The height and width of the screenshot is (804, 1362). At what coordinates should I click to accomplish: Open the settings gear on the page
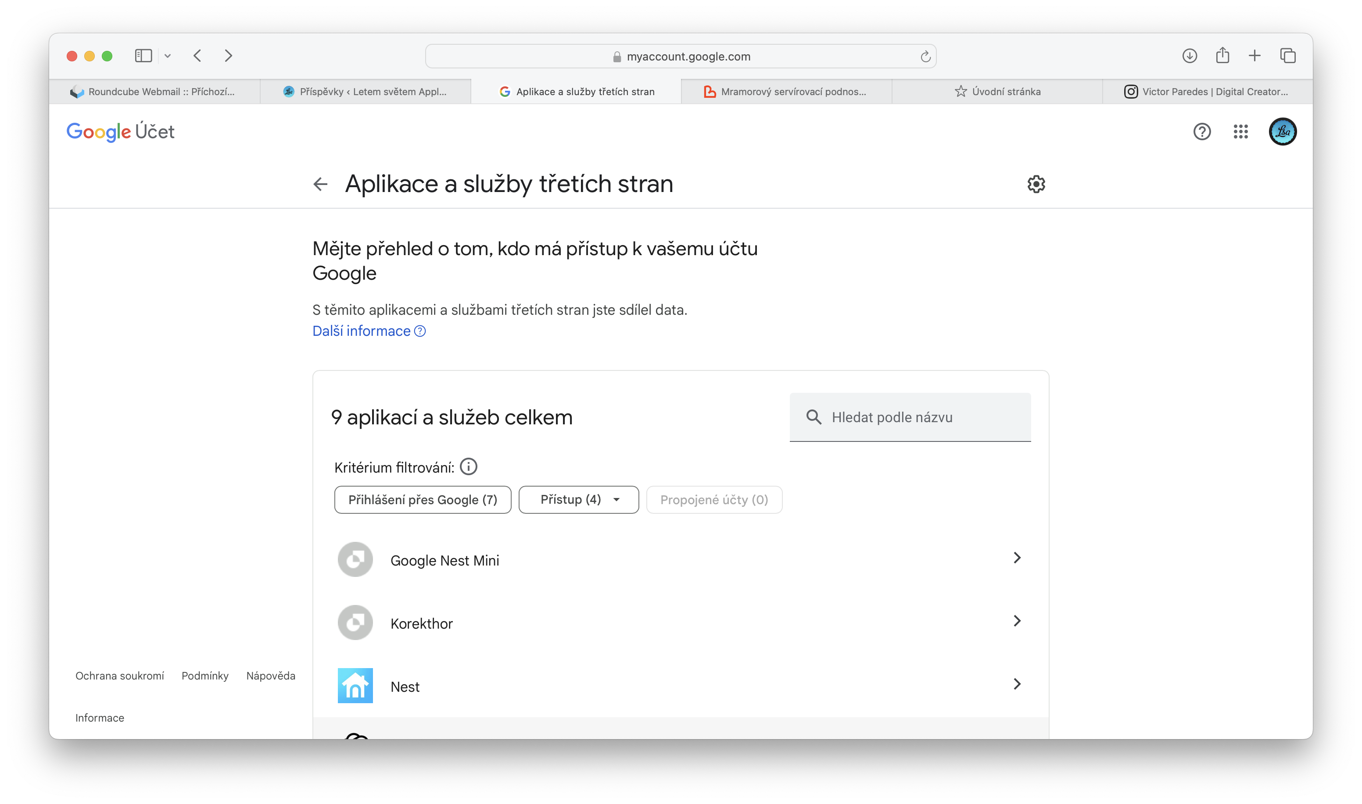point(1036,184)
